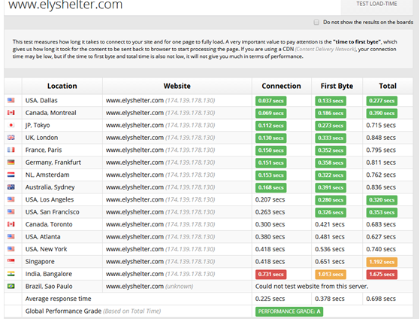Click the 0.225 secs average connection value
The image size is (420, 319).
270,299
